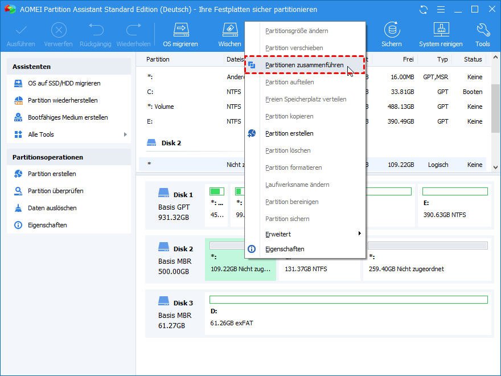The image size is (501, 376).
Task: Expand the Erweitert submenu
Action: click(305, 234)
